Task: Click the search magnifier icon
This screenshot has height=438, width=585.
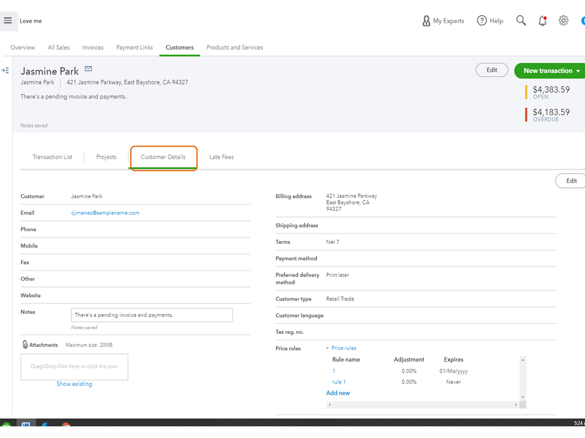Action: [521, 20]
